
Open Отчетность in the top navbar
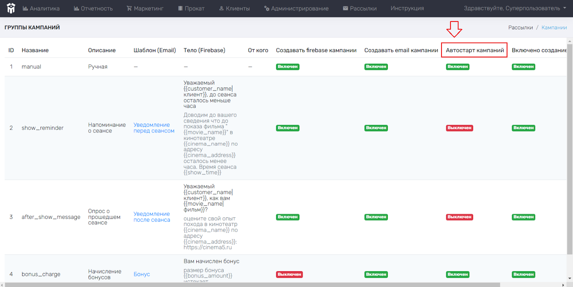coord(93,8)
